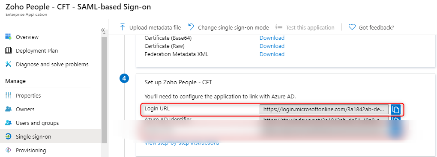Click the Users and groups icon
The width and height of the screenshot is (437, 157).
coord(9,123)
